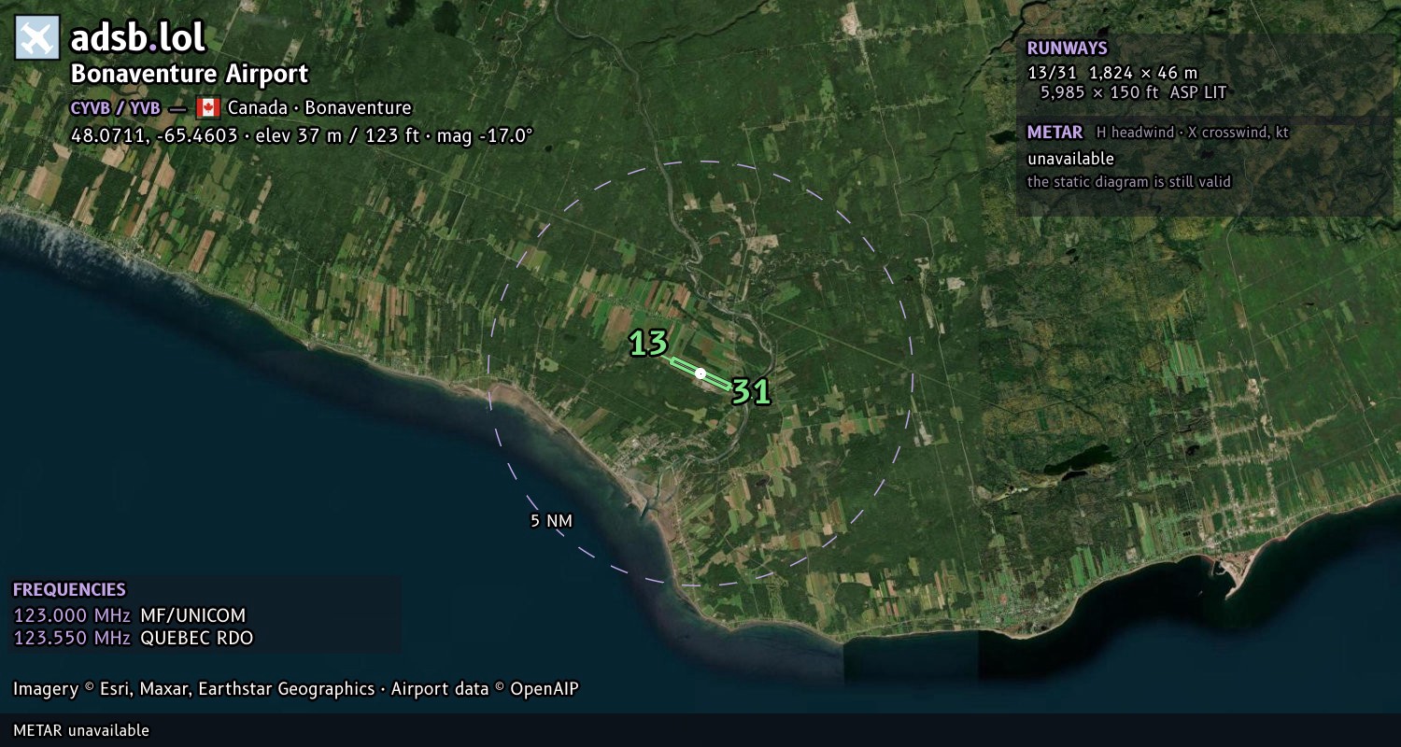Image resolution: width=1401 pixels, height=747 pixels.
Task: Select the airport center dot on the runway
Action: click(700, 373)
